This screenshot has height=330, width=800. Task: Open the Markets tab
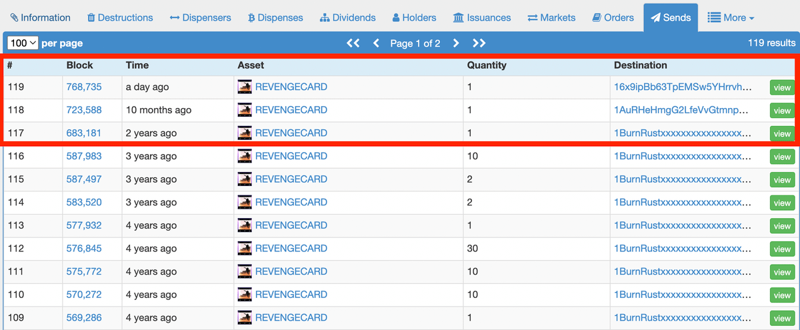click(x=551, y=17)
